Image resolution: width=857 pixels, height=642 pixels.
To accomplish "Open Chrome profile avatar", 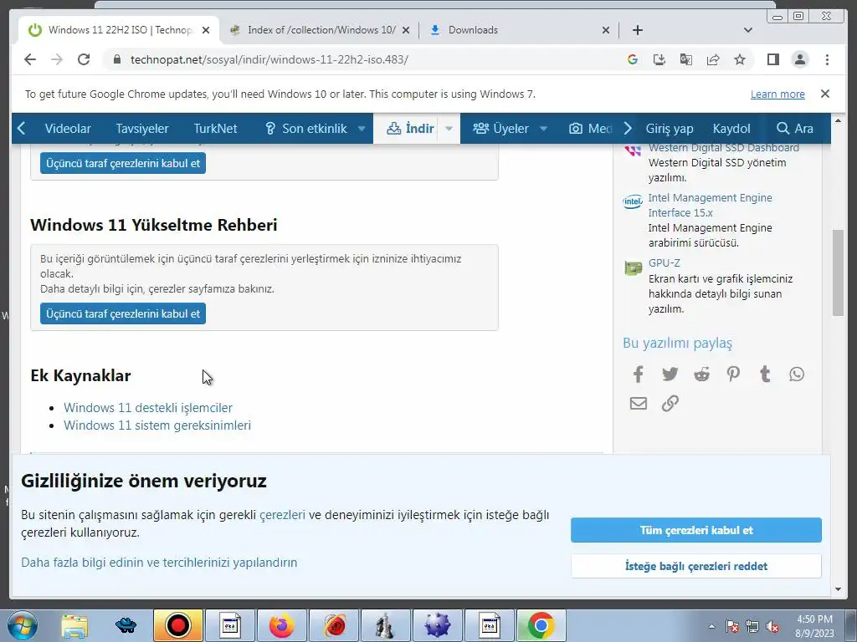I will pyautogui.click(x=799, y=59).
